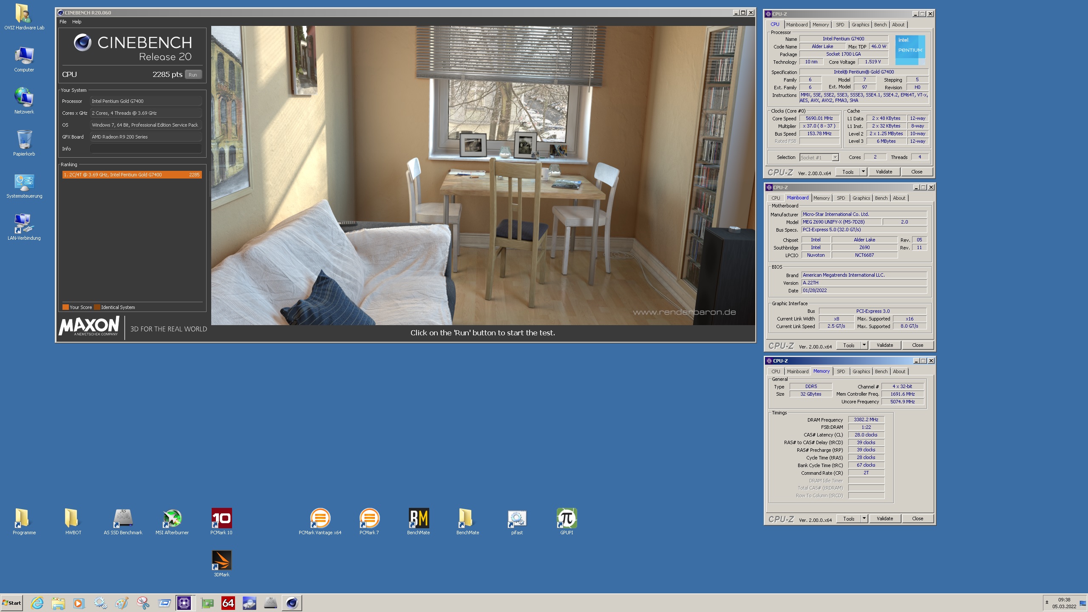The height and width of the screenshot is (612, 1088).
Task: Click the MEG Z690 UNIFY-X model field
Action: (841, 222)
